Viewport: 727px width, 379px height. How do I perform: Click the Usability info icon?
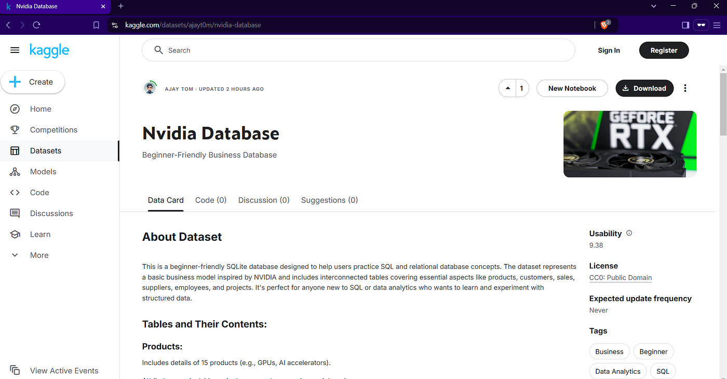pyautogui.click(x=629, y=233)
